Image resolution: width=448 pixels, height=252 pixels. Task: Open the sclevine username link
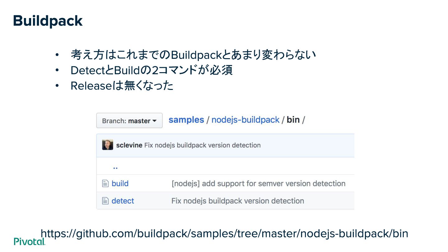click(129, 145)
